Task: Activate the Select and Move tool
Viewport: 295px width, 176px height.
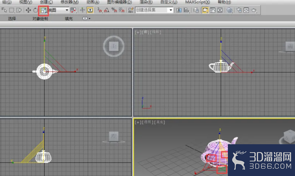Action: 28,10
